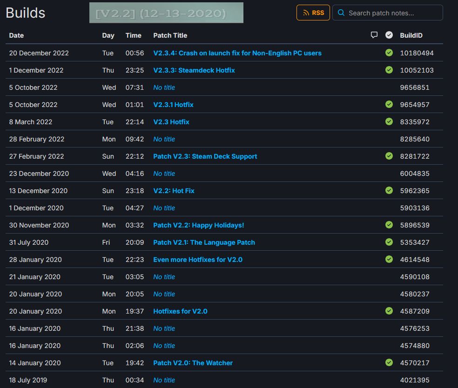
Task: Click the V2.2 (12-13-2020) banner image
Action: (166, 13)
